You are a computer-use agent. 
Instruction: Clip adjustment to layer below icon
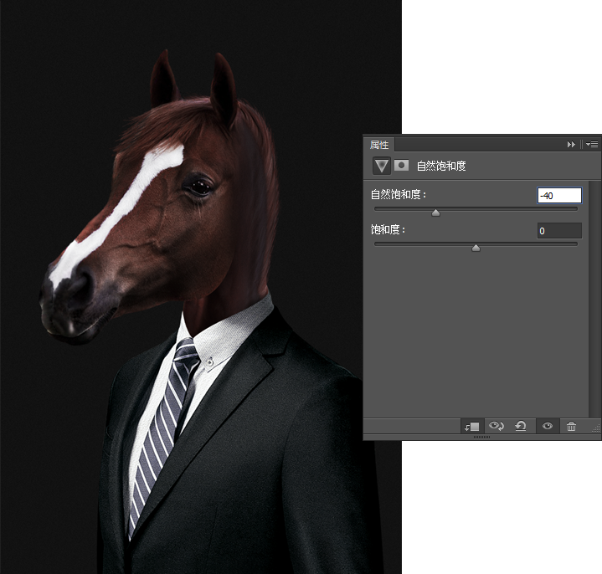[x=471, y=426]
